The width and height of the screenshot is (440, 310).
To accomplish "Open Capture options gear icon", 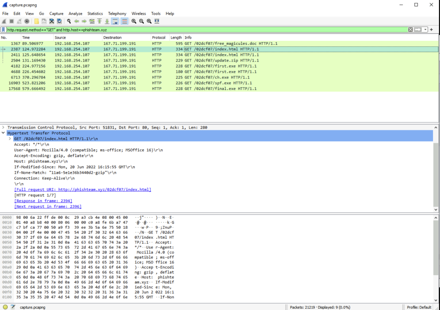I will [27, 21].
